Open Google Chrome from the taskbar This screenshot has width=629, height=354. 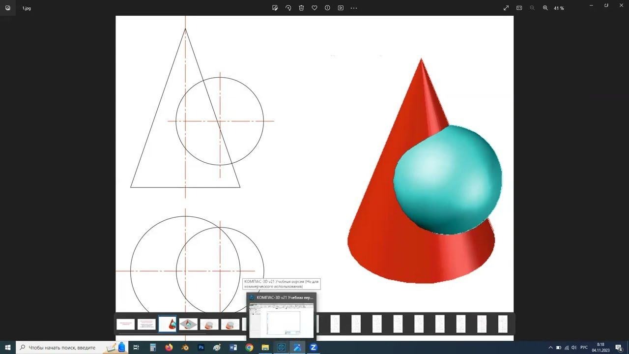pyautogui.click(x=249, y=348)
